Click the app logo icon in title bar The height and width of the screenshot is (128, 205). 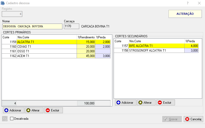click(x=3, y=3)
